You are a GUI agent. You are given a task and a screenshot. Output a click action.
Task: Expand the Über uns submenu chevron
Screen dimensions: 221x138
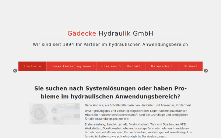tap(120, 66)
